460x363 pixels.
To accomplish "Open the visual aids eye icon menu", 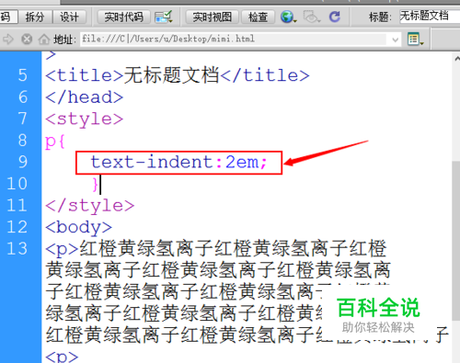I will 312,17.
